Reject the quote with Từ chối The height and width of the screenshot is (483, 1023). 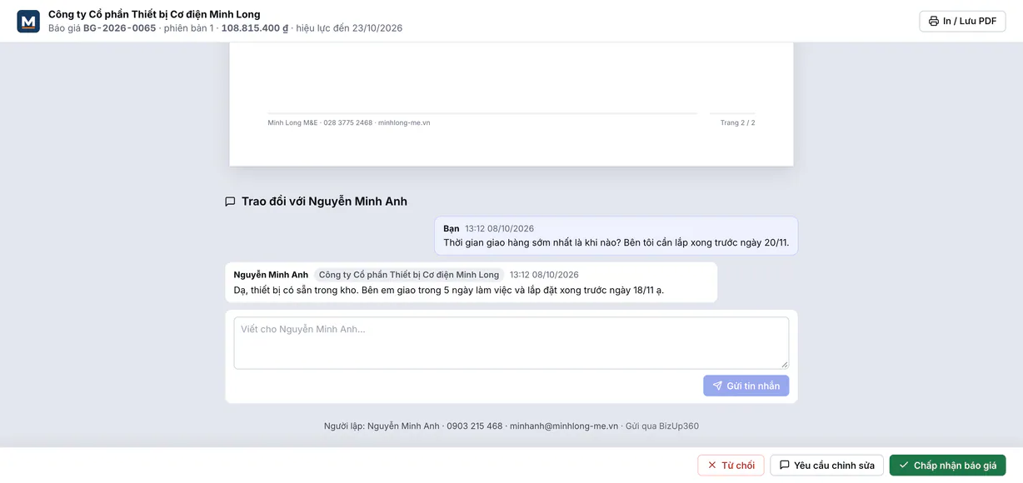pos(731,466)
